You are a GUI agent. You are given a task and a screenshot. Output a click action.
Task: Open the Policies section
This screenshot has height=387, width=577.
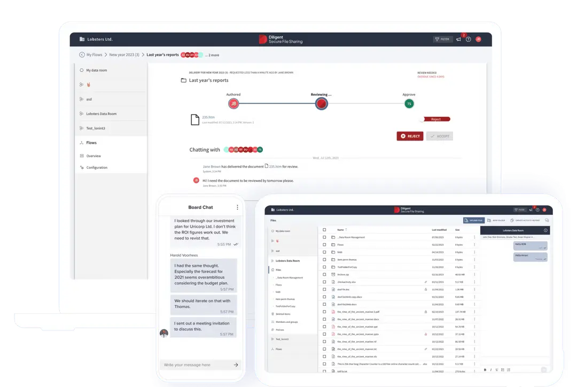[x=280, y=330]
